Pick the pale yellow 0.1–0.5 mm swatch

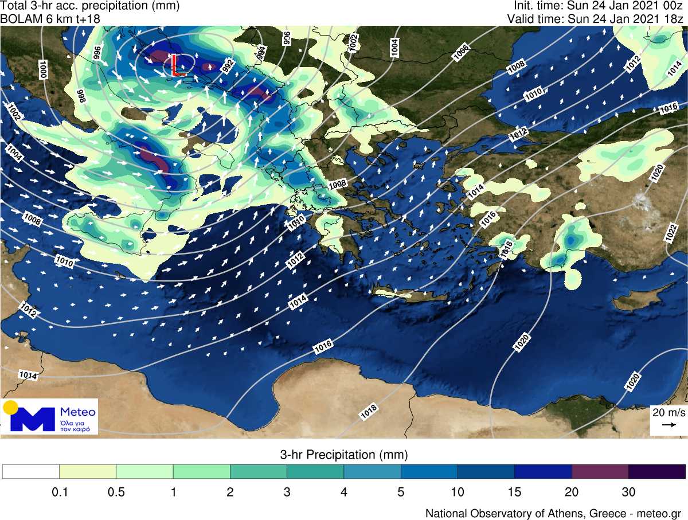point(87,471)
